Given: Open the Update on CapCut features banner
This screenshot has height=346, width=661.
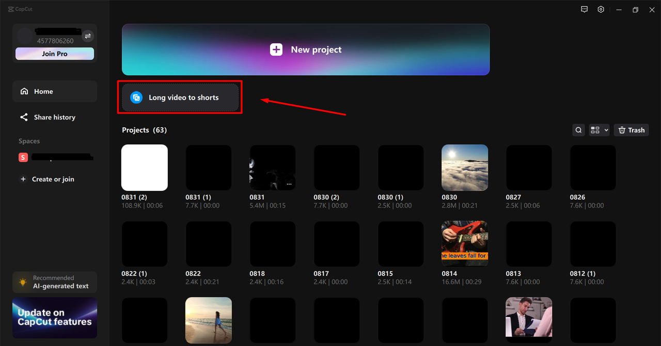Looking at the screenshot, I should [x=55, y=318].
